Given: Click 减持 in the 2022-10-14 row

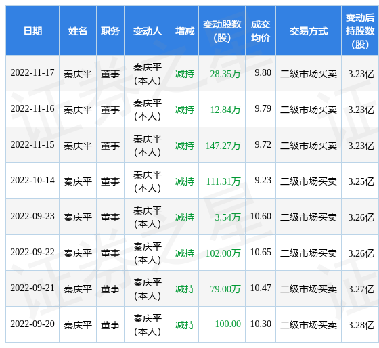Looking at the screenshot, I should 185,181.
